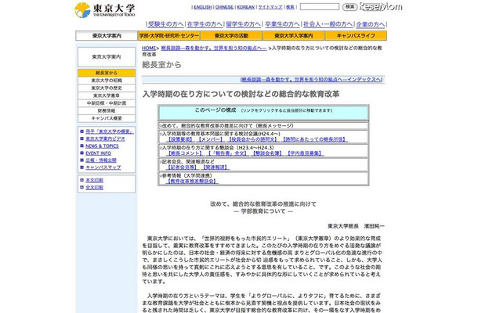The height and width of the screenshot is (313, 478).
Task: Open 社会人・一般の方へ audience link
Action: point(328,24)
